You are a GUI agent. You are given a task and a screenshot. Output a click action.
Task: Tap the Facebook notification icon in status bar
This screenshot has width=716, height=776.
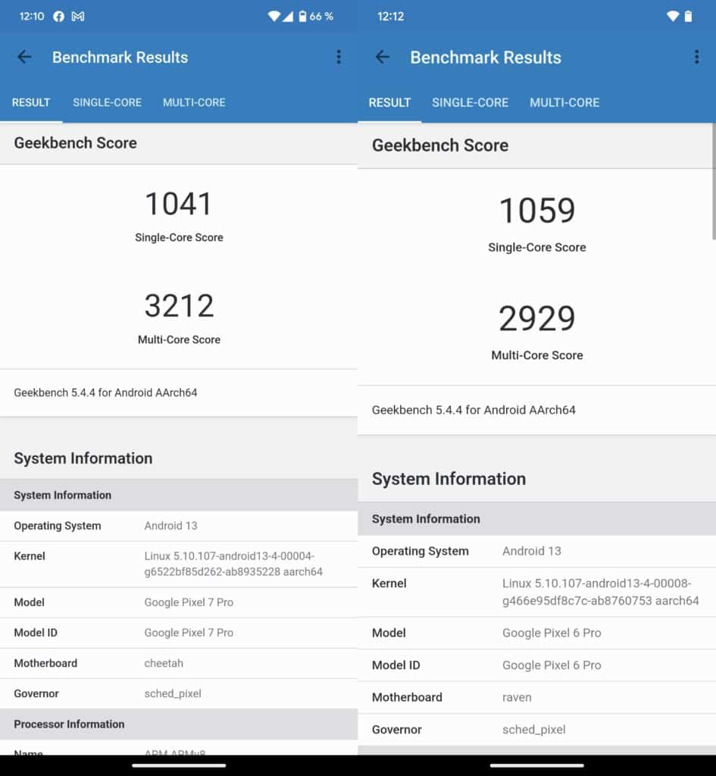59,17
